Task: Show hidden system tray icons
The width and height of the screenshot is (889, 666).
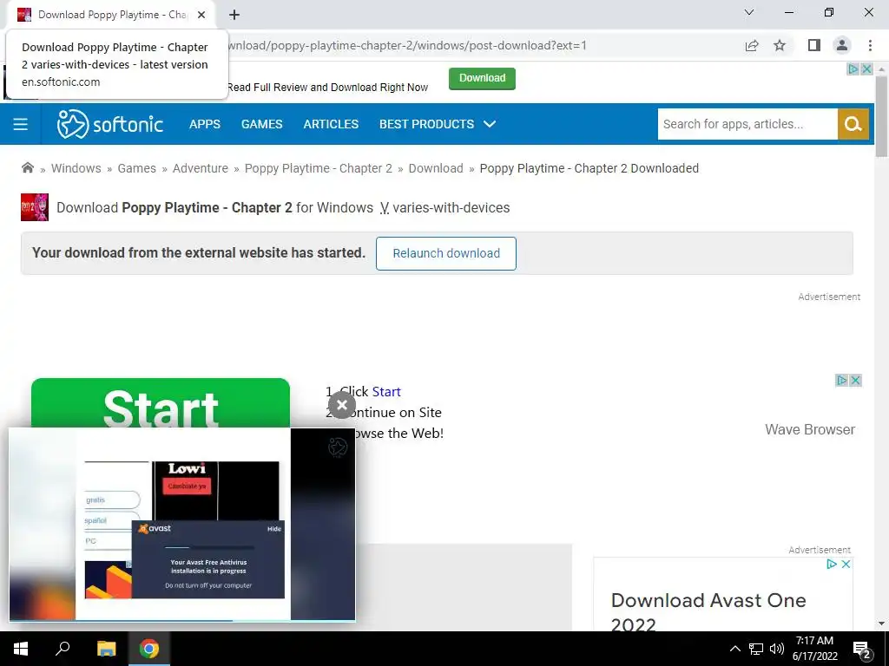Action: pos(734,649)
